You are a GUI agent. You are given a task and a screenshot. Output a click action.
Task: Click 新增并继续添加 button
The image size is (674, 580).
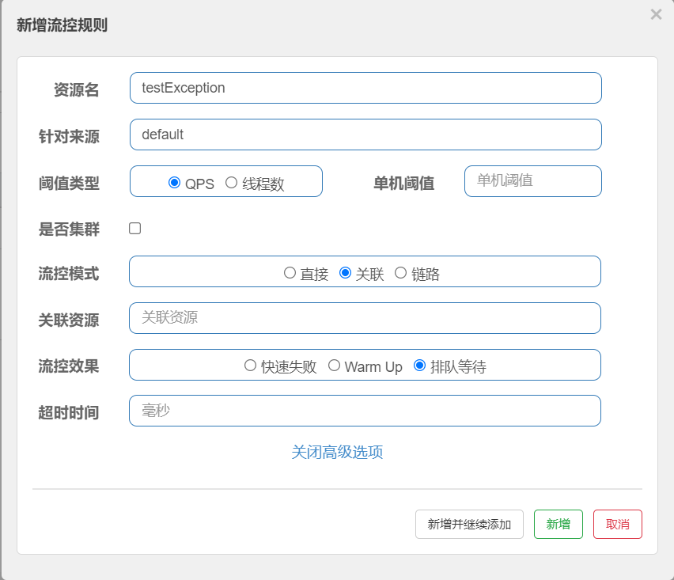tap(470, 524)
